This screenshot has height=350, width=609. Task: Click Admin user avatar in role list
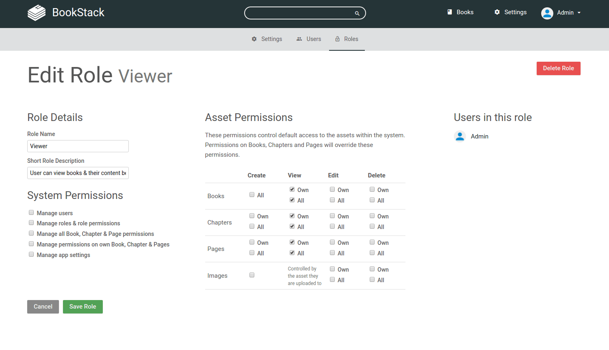tap(460, 136)
